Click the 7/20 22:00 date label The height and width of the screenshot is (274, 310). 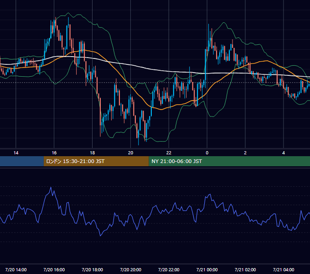[x=169, y=269]
